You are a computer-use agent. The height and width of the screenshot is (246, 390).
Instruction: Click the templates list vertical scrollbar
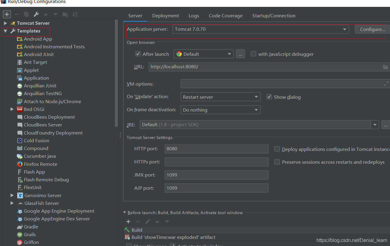[x=117, y=73]
